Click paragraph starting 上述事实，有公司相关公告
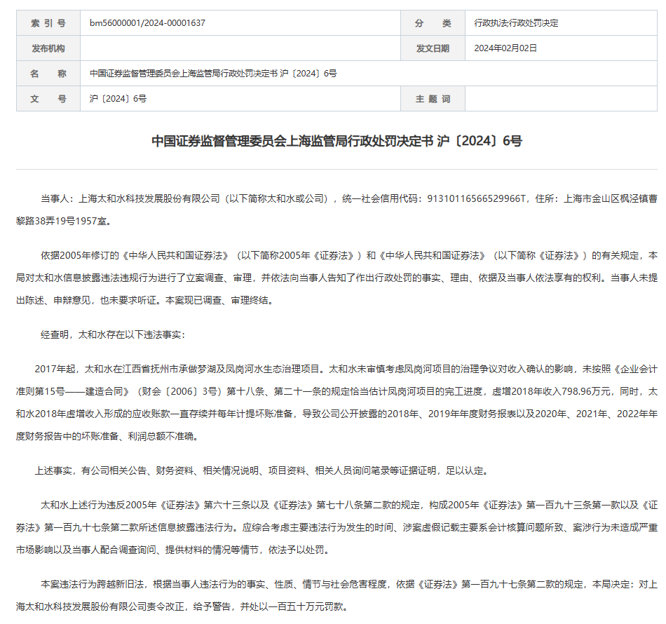Image resolution: width=666 pixels, height=624 pixels. 261,470
